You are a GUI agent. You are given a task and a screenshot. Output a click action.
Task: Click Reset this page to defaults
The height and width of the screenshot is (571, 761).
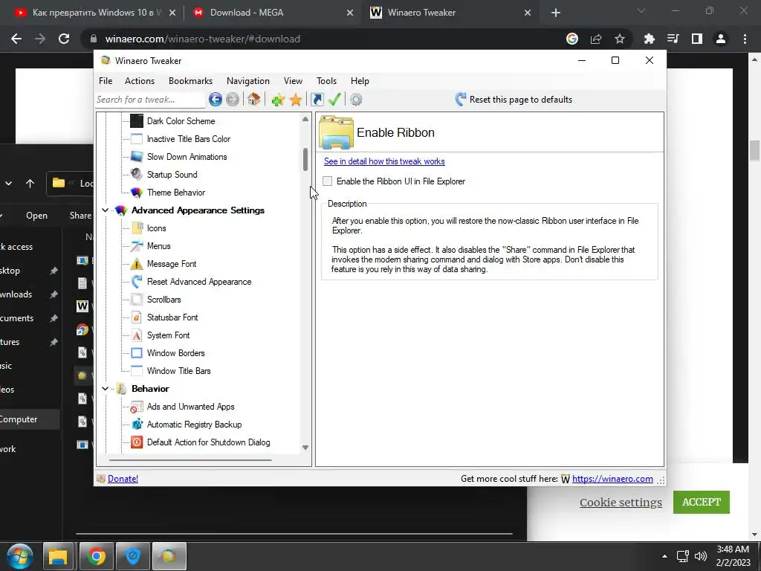[x=514, y=100]
